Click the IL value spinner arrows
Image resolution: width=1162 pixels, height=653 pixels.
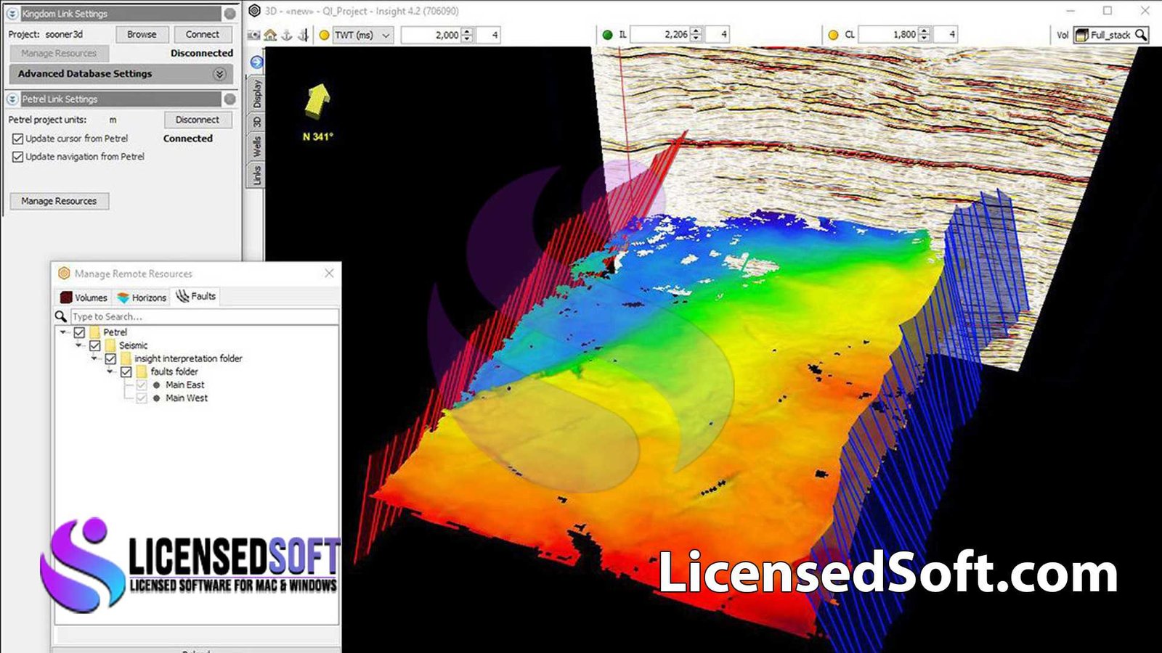click(696, 35)
